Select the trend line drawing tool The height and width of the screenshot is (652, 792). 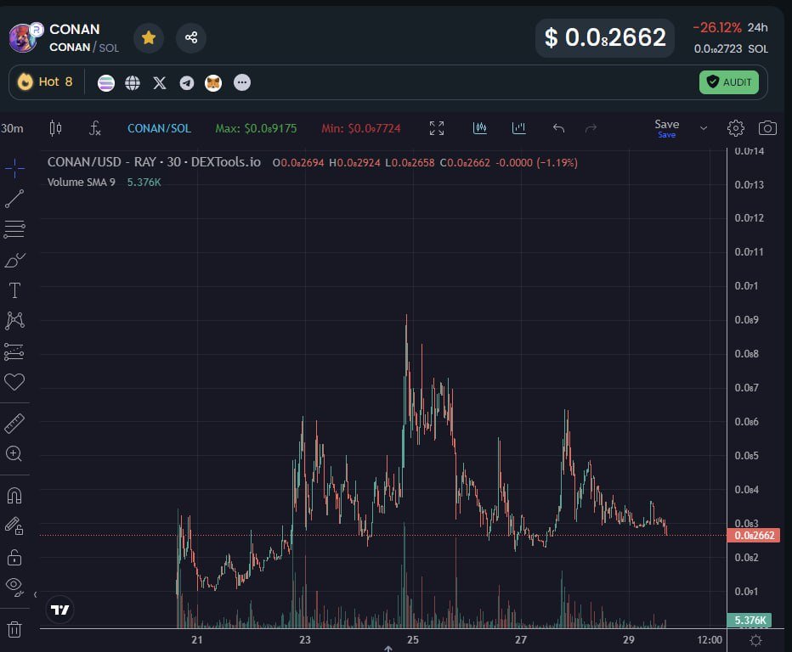coord(14,199)
